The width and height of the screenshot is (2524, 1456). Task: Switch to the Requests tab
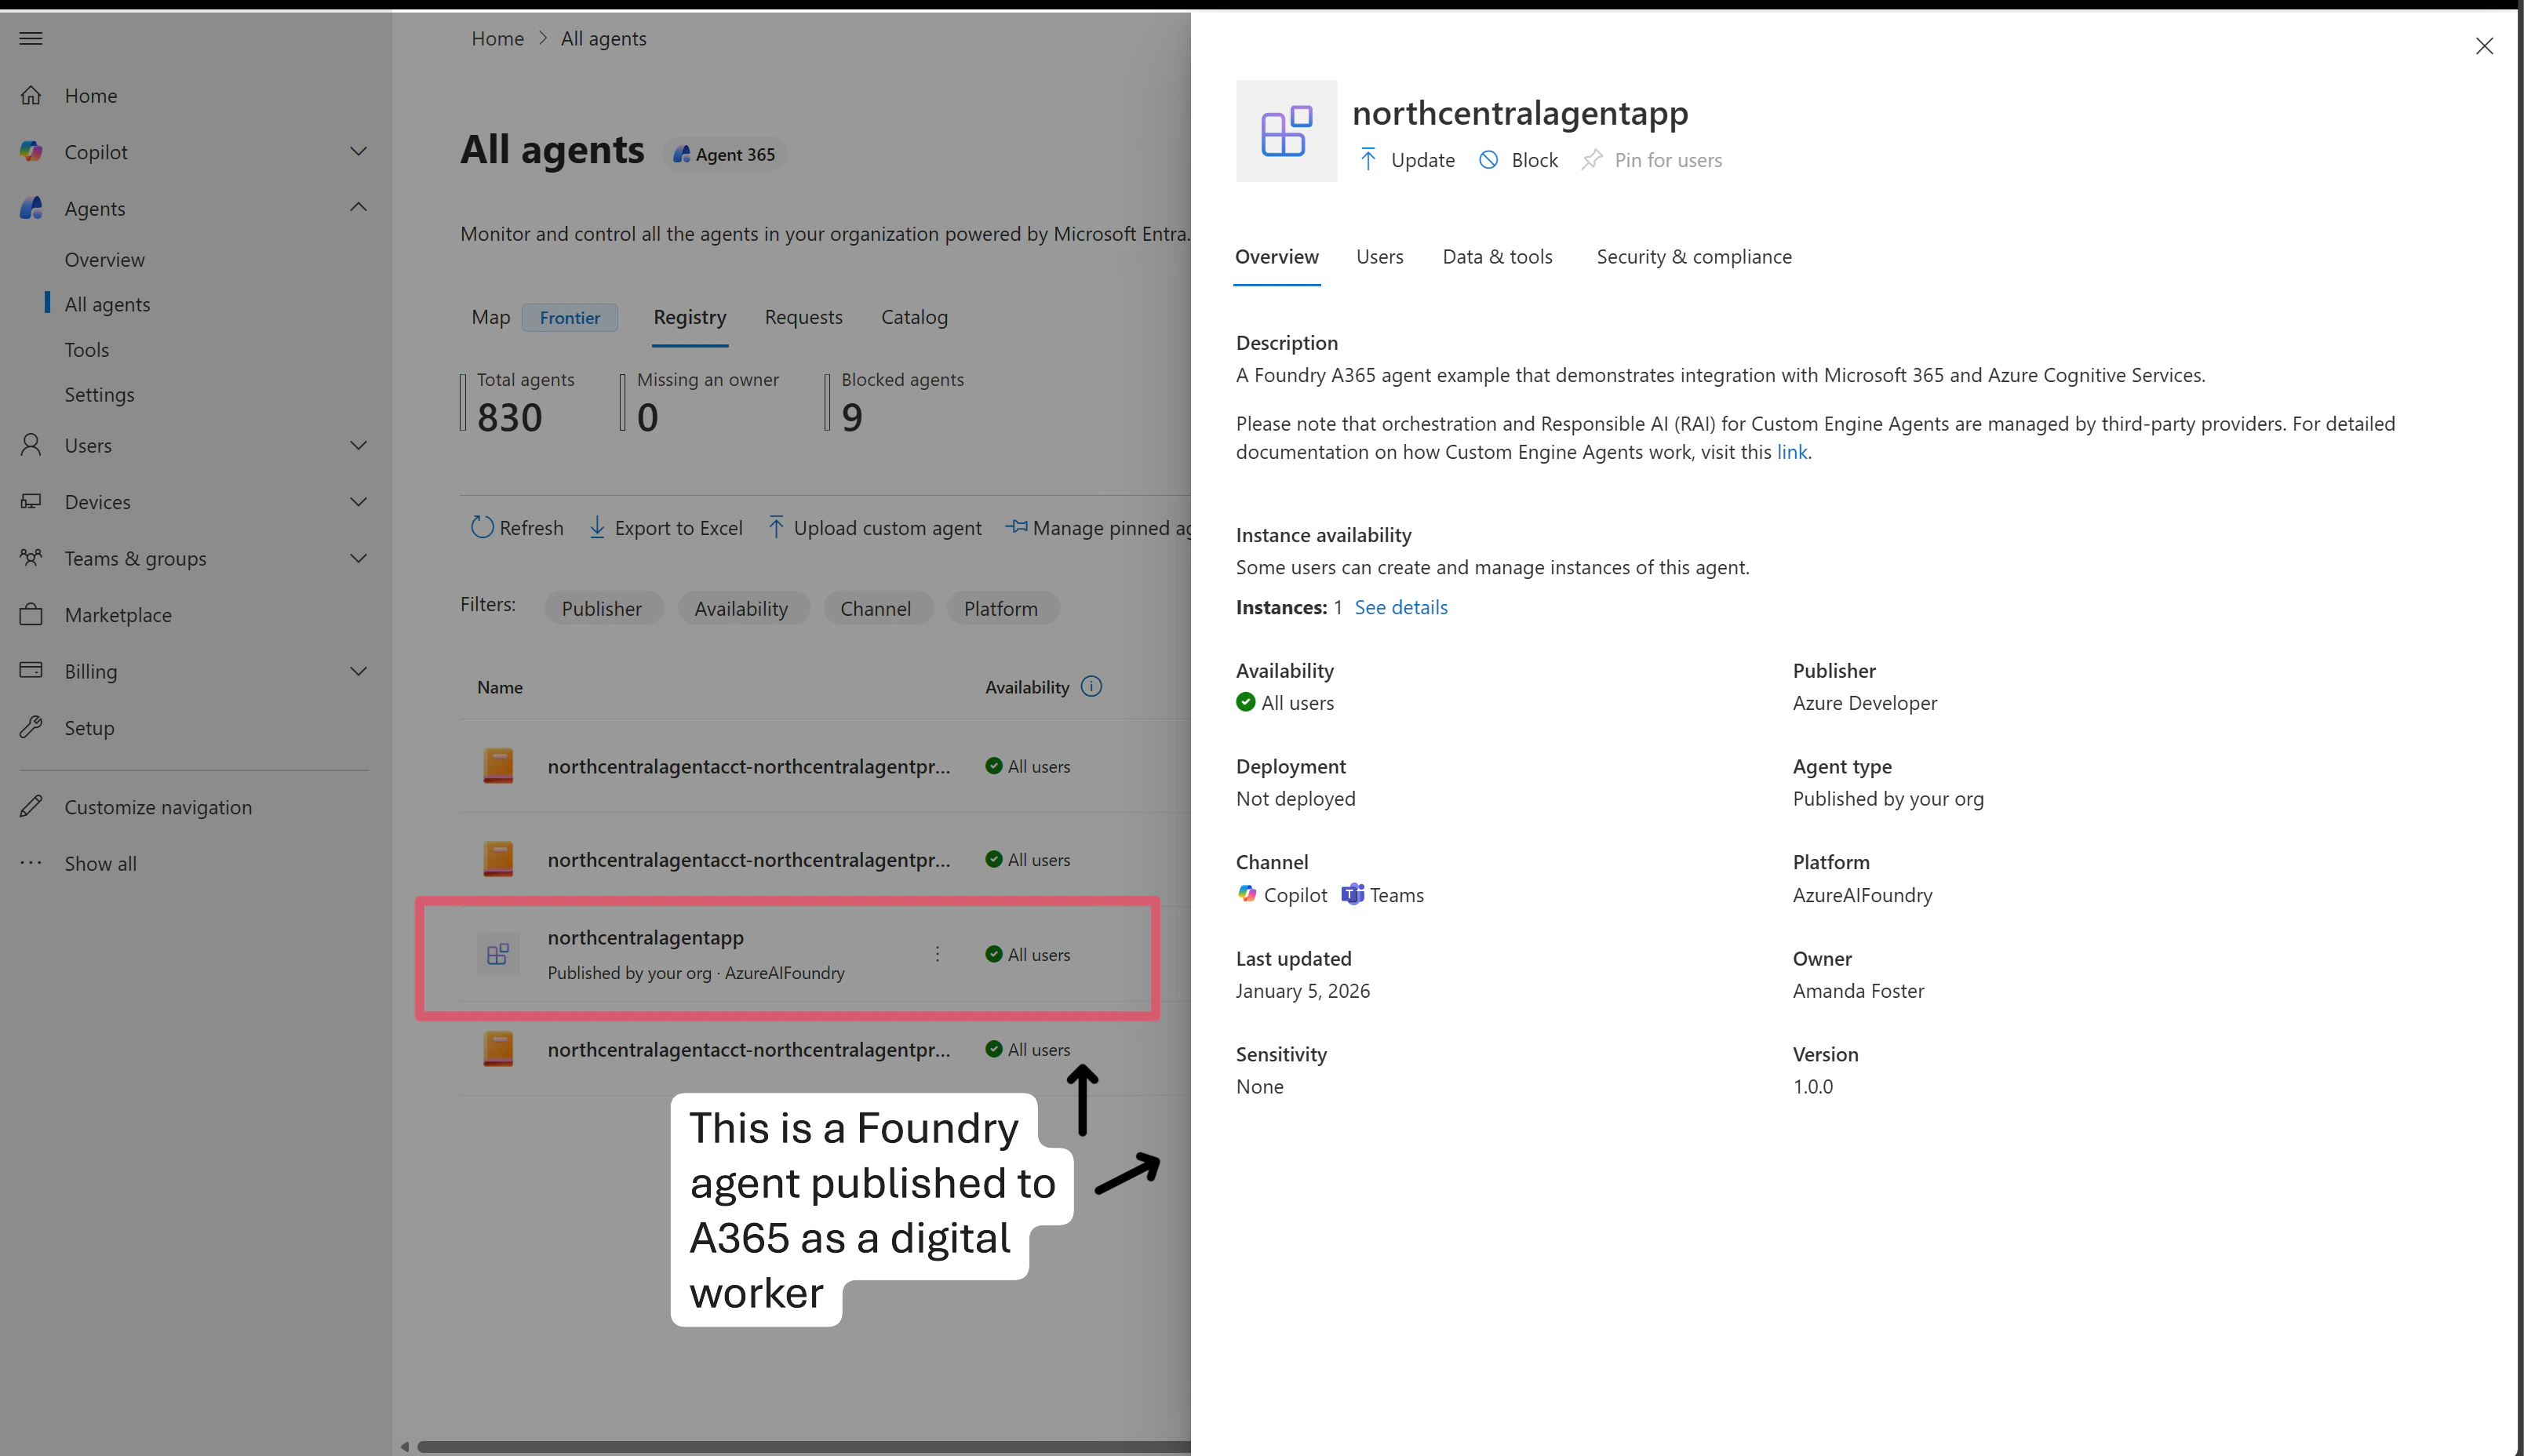pyautogui.click(x=804, y=317)
